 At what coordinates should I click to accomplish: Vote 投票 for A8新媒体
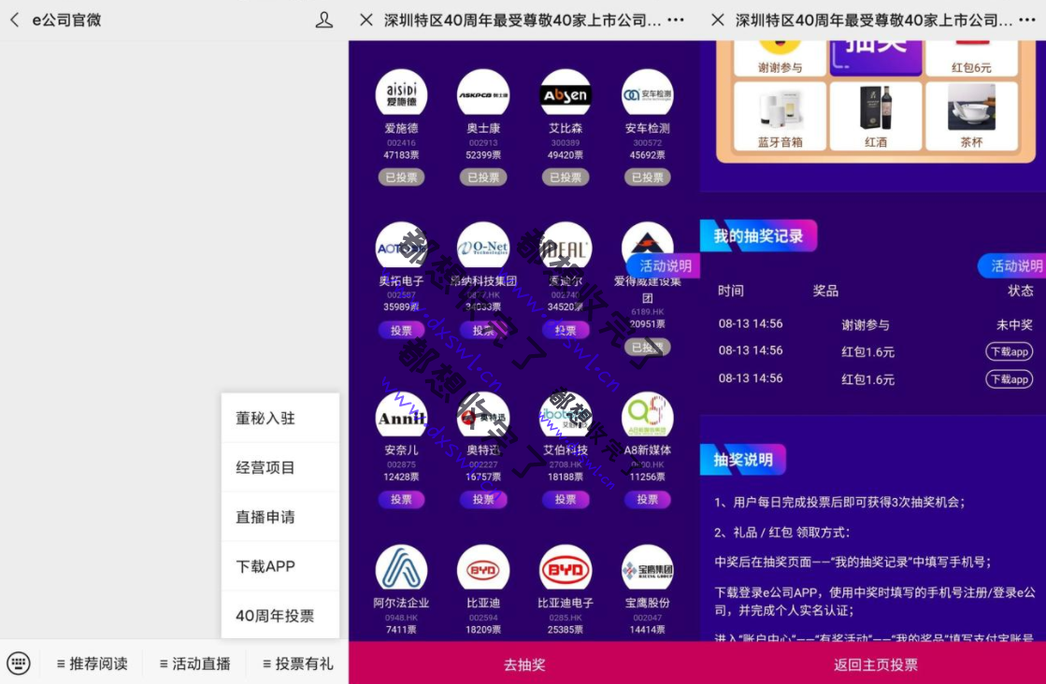pyautogui.click(x=647, y=499)
